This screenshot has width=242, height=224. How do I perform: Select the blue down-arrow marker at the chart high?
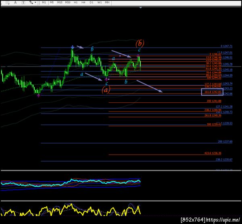click(72, 47)
